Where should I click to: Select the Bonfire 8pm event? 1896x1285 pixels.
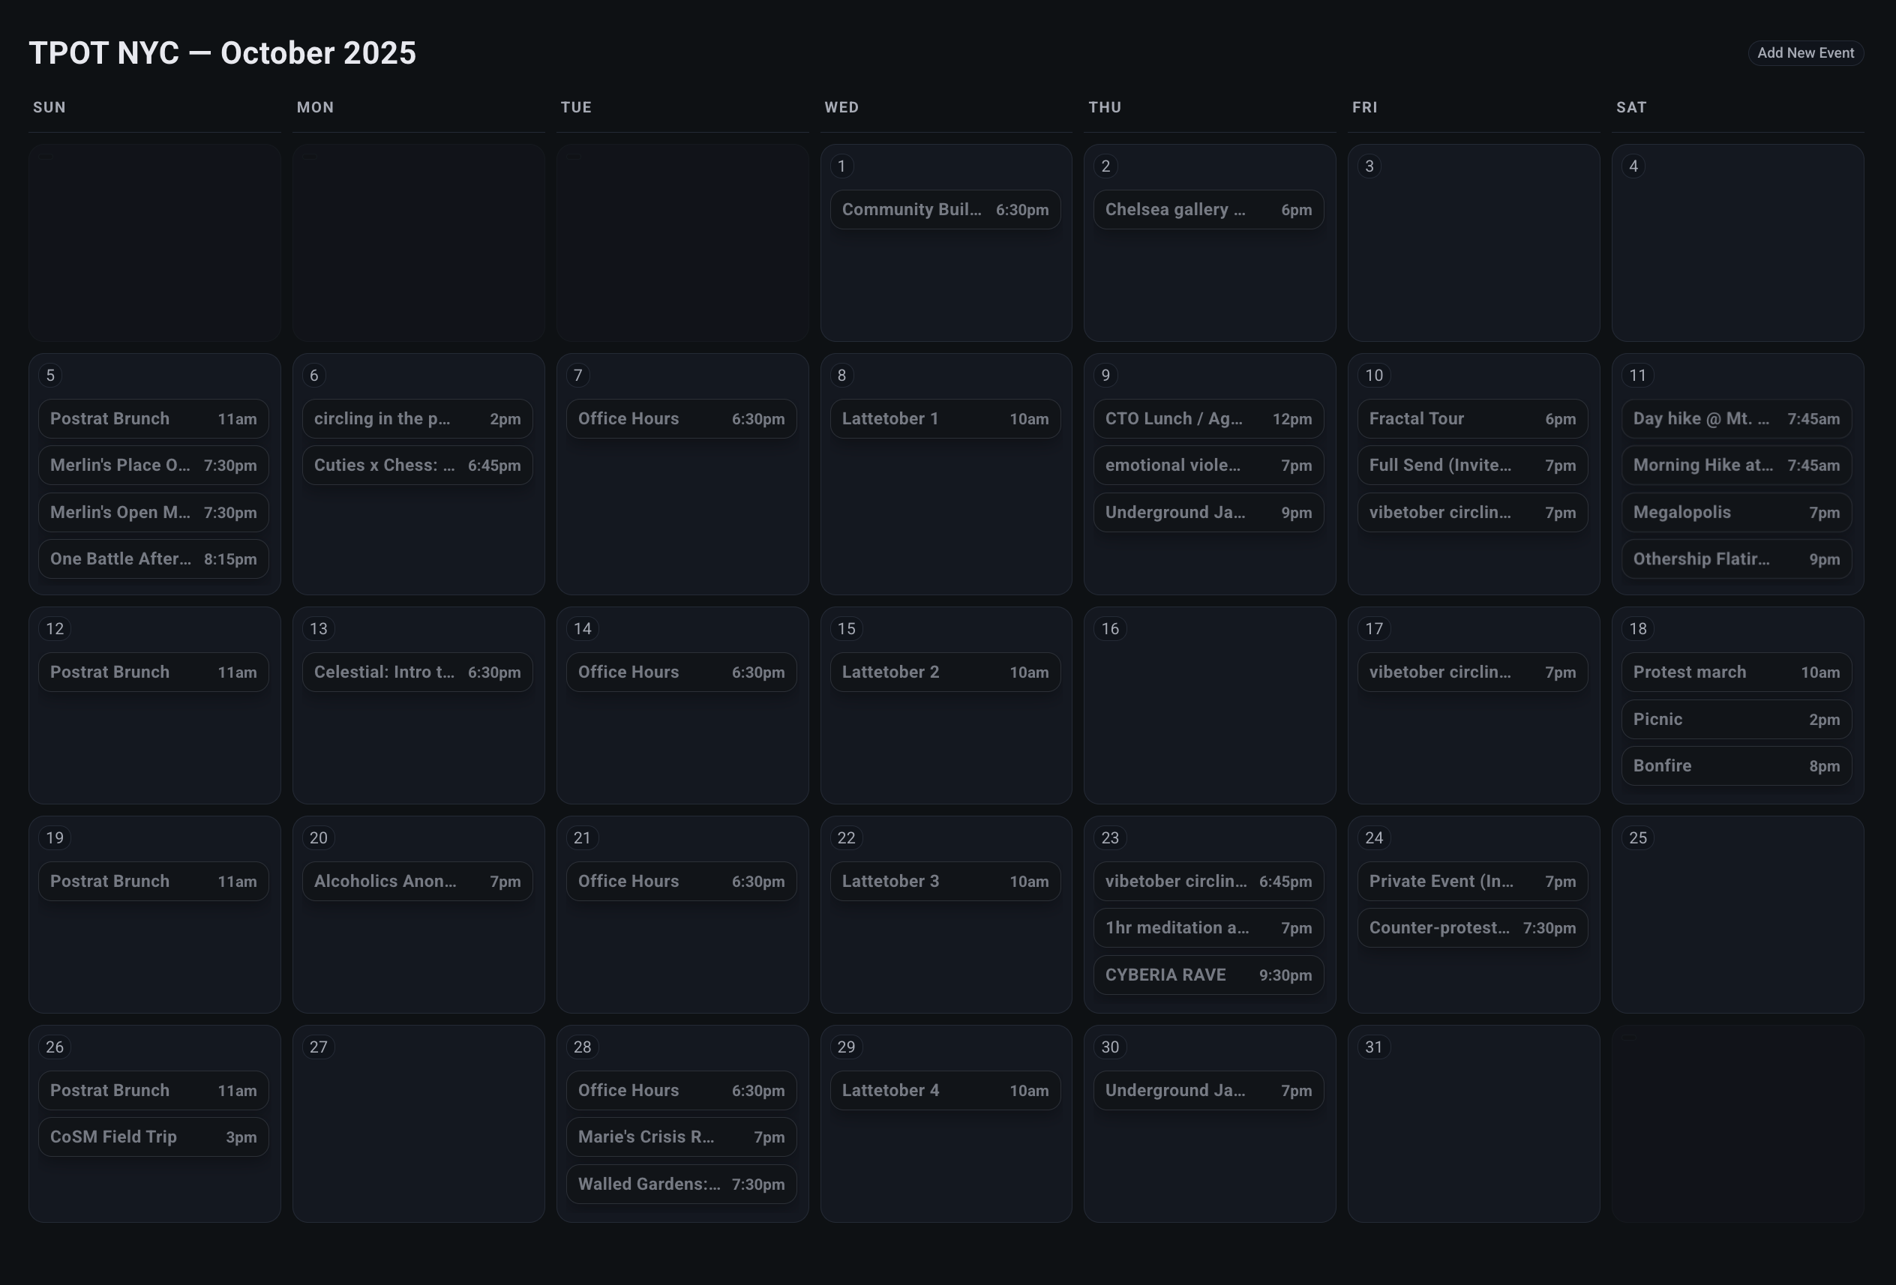[x=1736, y=765]
